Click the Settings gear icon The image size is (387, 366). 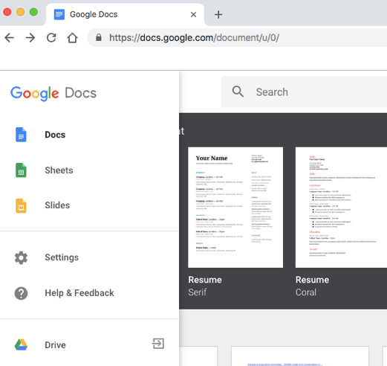(x=21, y=257)
